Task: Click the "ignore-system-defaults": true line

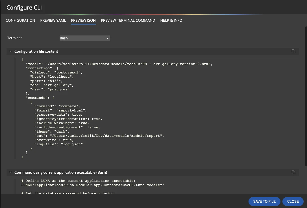Action: coord(68,119)
